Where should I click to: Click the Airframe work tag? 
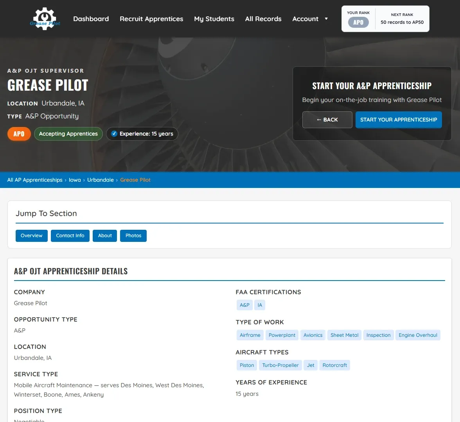click(250, 335)
